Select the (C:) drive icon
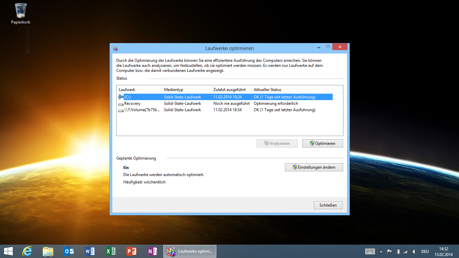Image resolution: width=459 pixels, height=258 pixels. click(121, 97)
